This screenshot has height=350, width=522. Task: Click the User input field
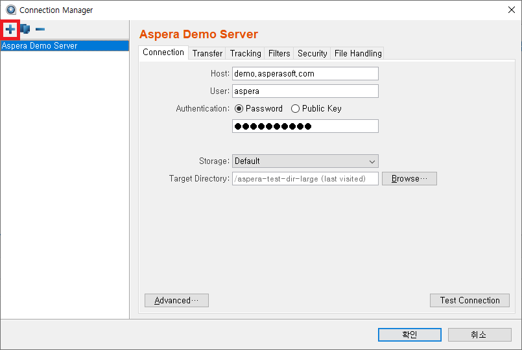[305, 91]
